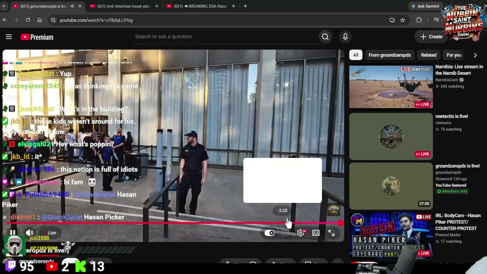Enter fullscreen video mode
This screenshot has height=274, width=487.
pos(331,233)
